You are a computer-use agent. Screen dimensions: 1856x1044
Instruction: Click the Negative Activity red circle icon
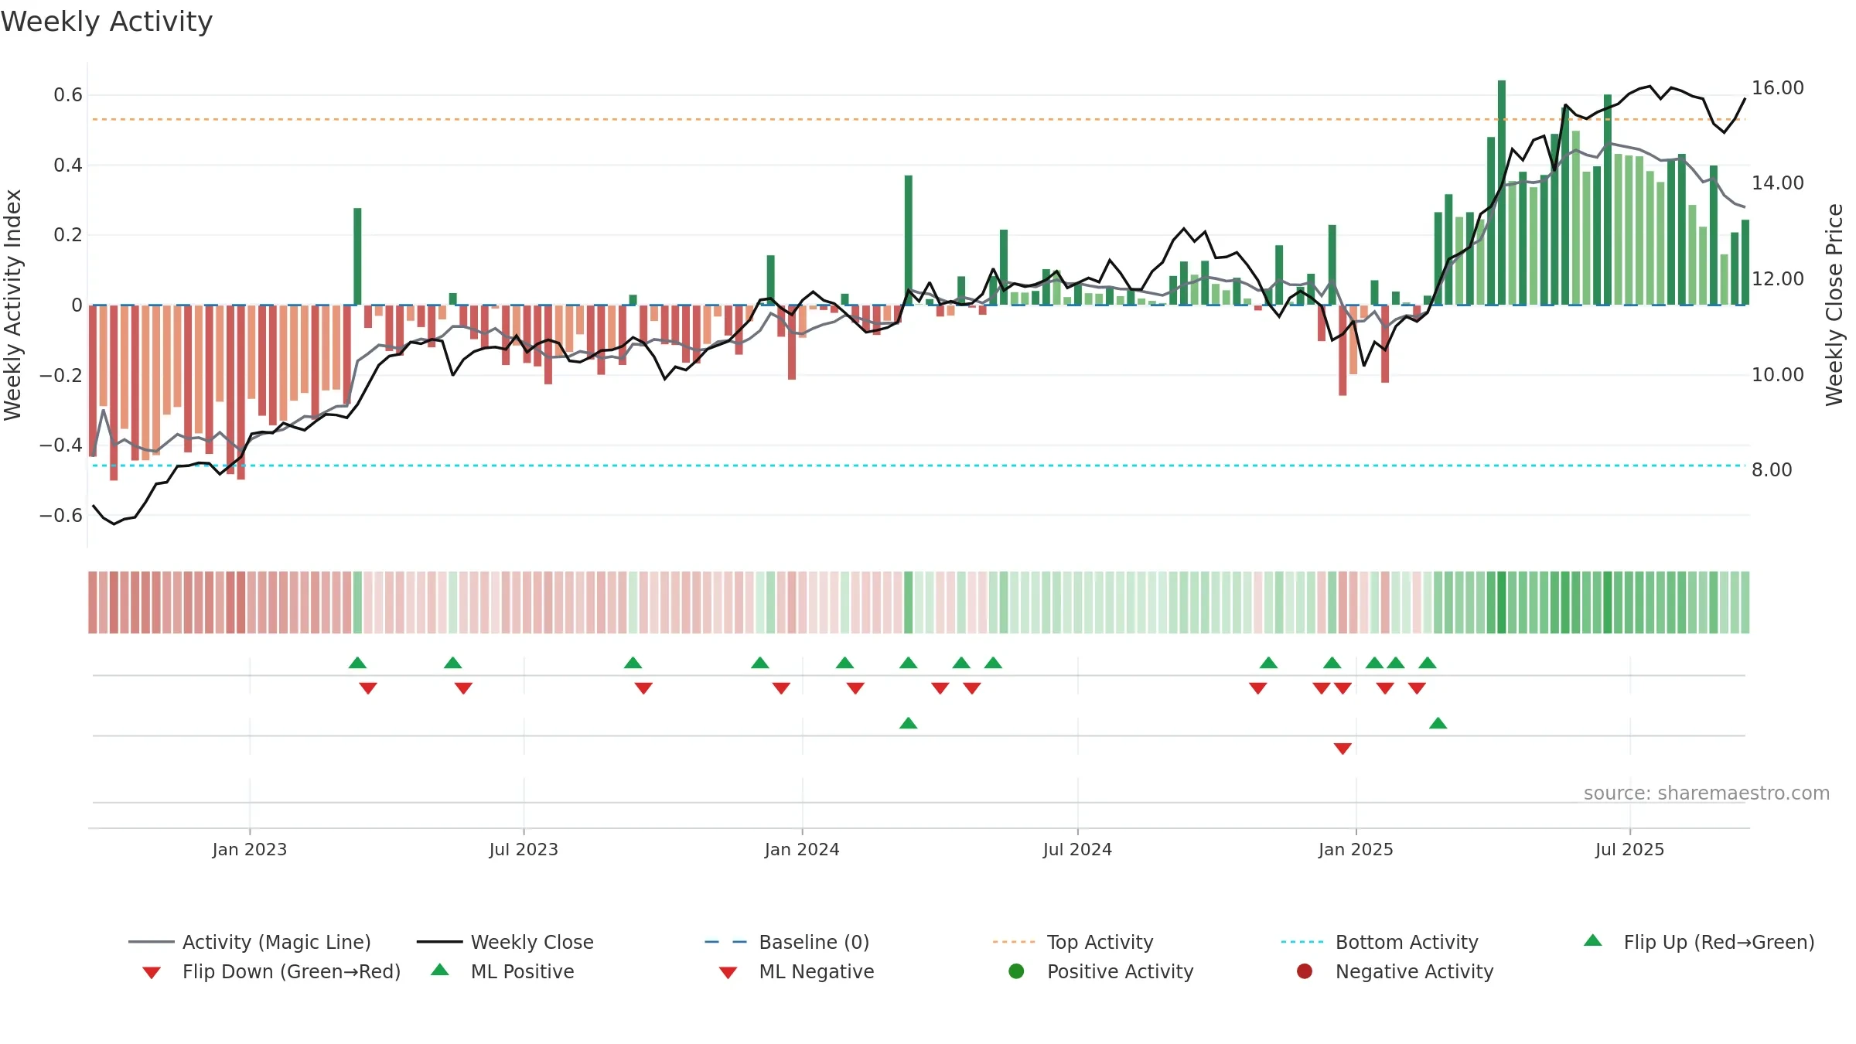pyautogui.click(x=1305, y=971)
